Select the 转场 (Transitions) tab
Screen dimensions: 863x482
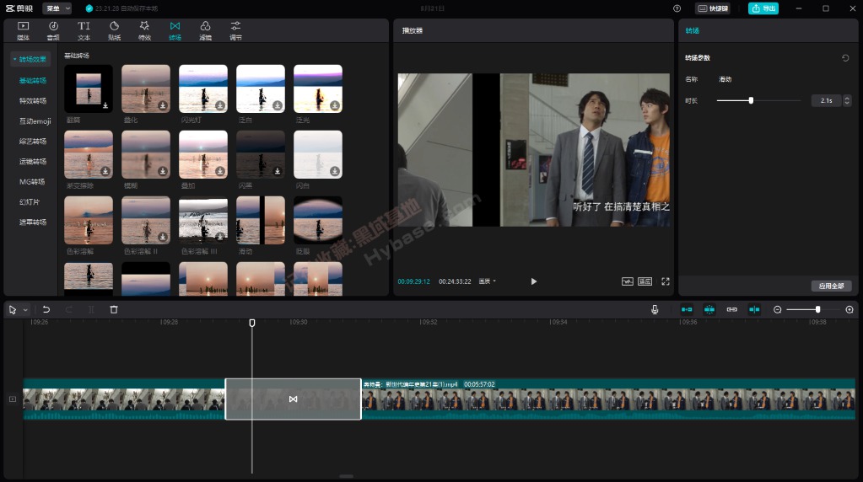(175, 31)
